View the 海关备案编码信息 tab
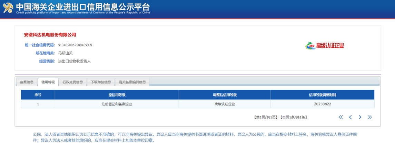 tap(132, 82)
